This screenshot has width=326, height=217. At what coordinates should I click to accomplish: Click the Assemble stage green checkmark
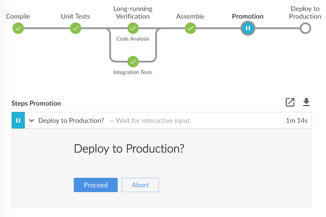(x=190, y=28)
